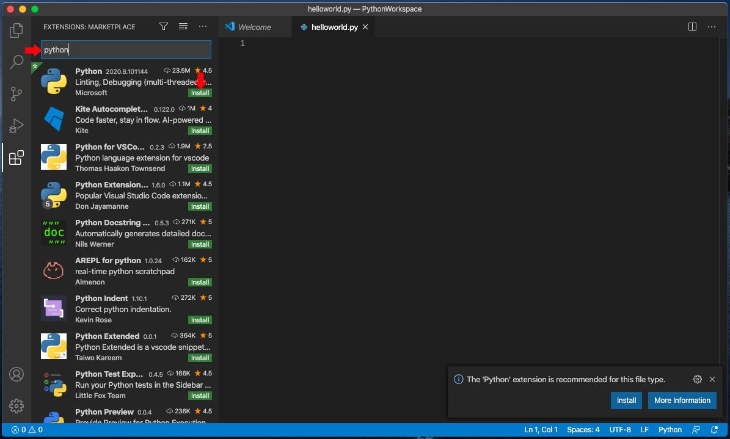This screenshot has width=730, height=439.
Task: Open editor more actions menu
Action: (x=712, y=26)
